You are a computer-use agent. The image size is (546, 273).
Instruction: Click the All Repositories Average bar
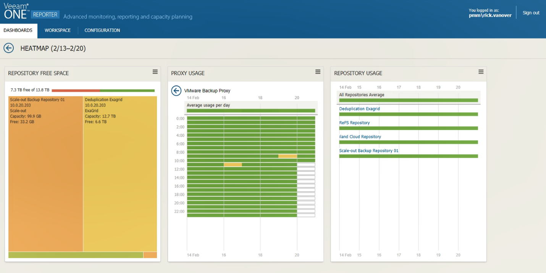pos(409,101)
